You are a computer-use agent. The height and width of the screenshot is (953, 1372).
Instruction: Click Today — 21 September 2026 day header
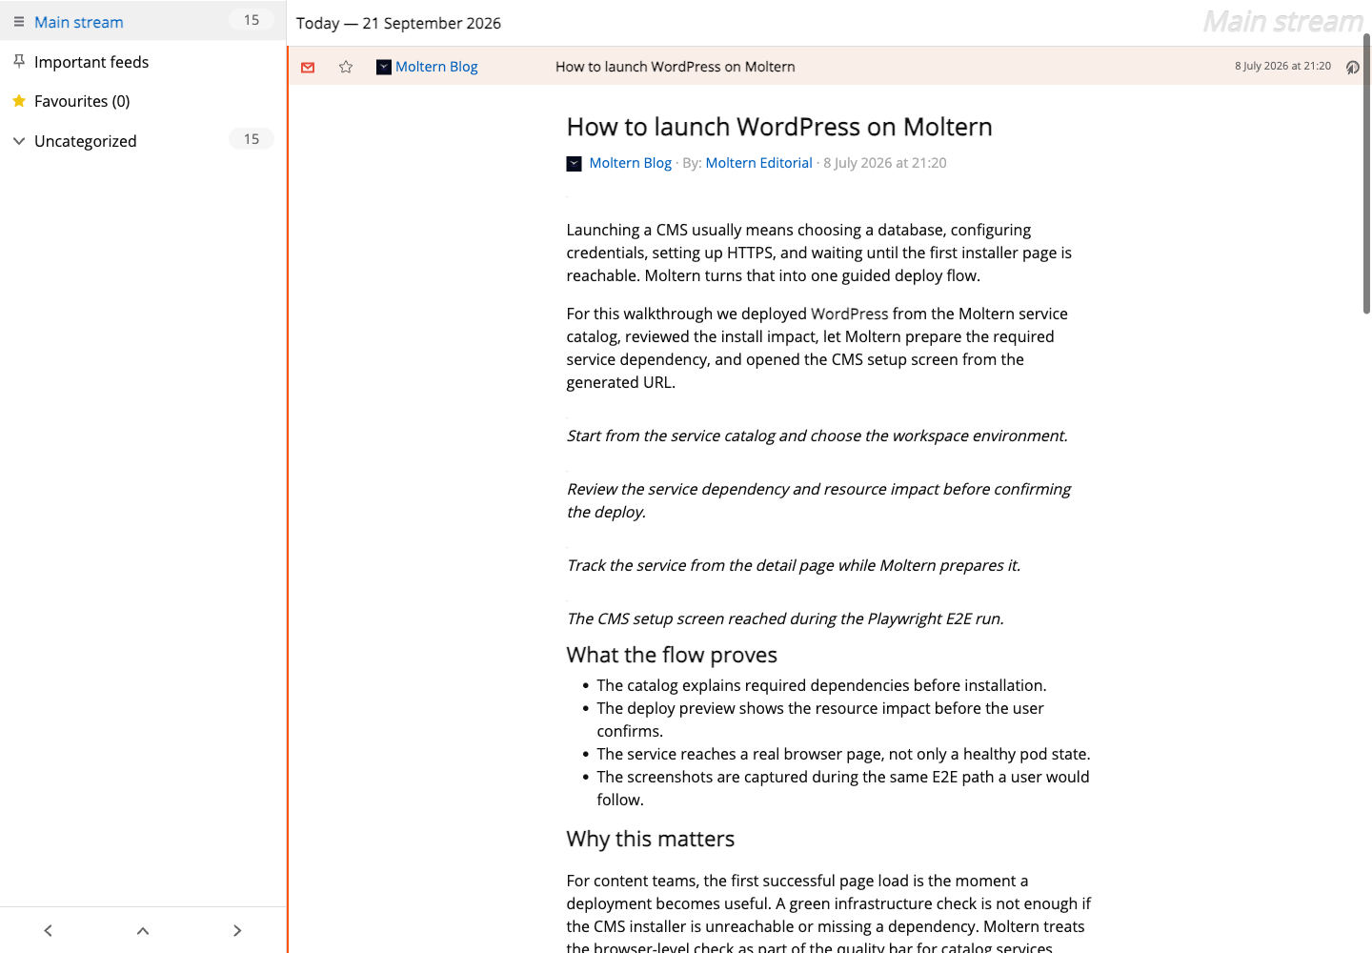click(398, 23)
